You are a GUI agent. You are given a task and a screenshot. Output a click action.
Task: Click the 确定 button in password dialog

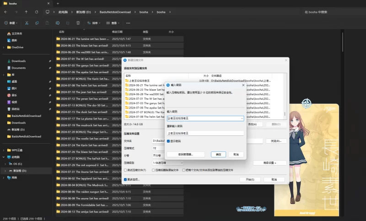coord(218,154)
